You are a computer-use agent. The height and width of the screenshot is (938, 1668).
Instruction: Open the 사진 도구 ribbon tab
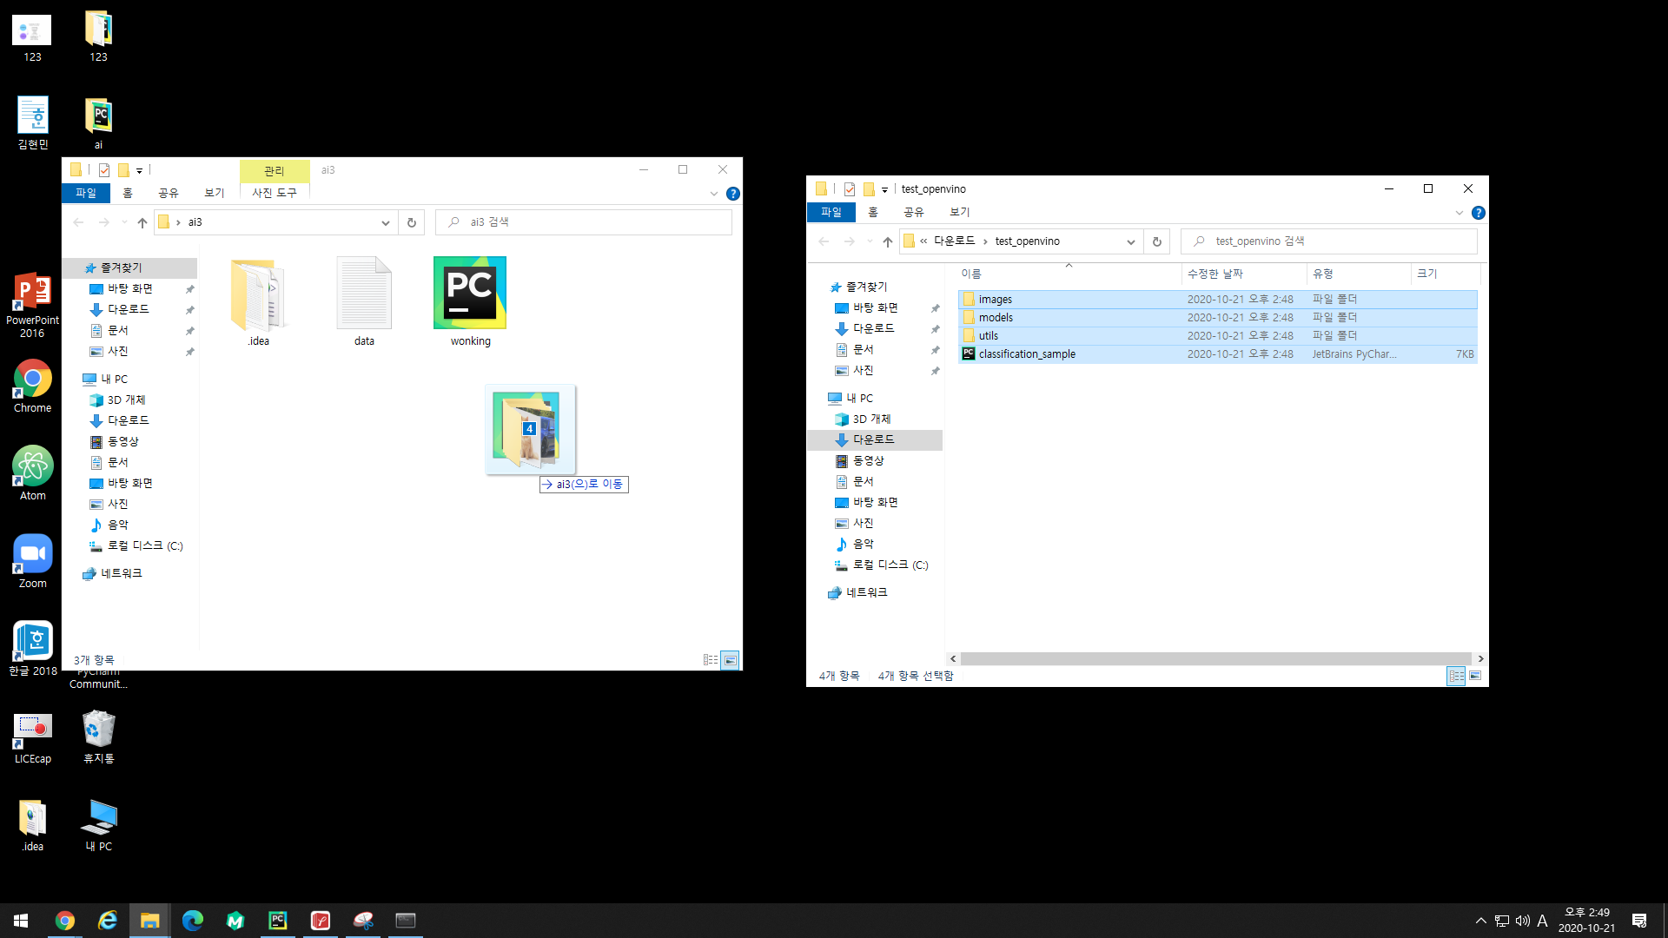pyautogui.click(x=275, y=193)
